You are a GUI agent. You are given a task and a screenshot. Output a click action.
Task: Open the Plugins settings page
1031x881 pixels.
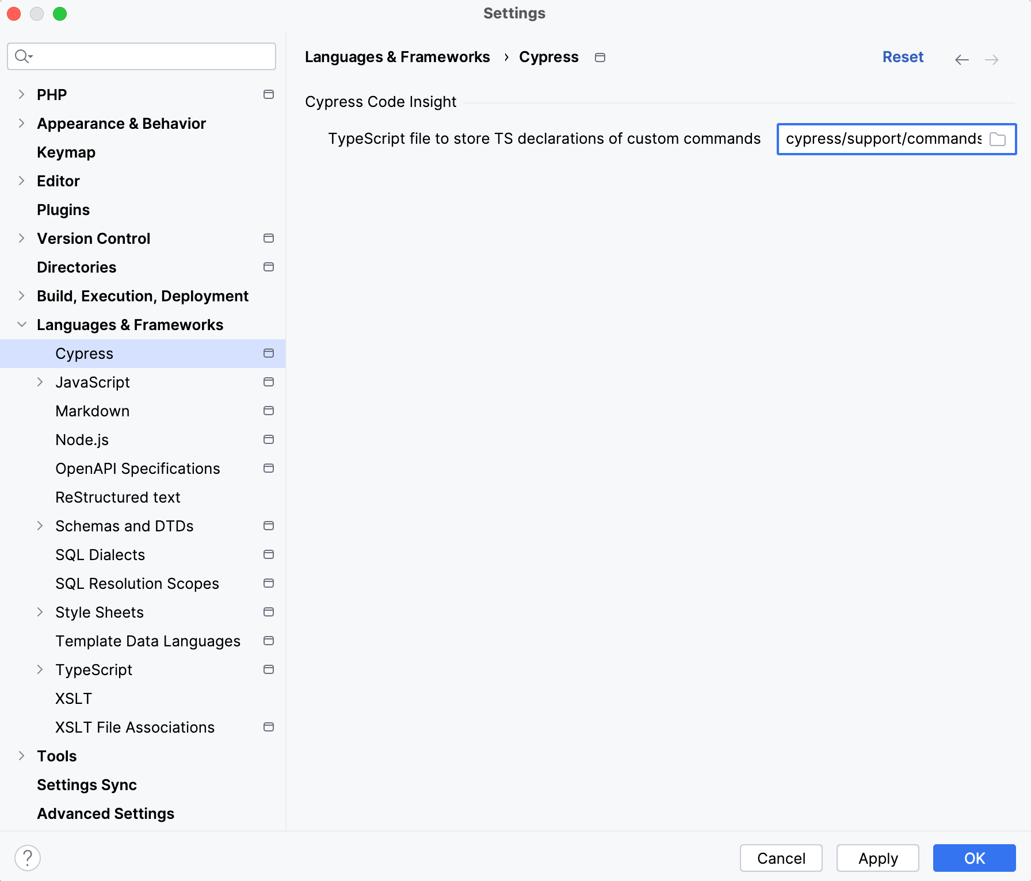pos(63,210)
